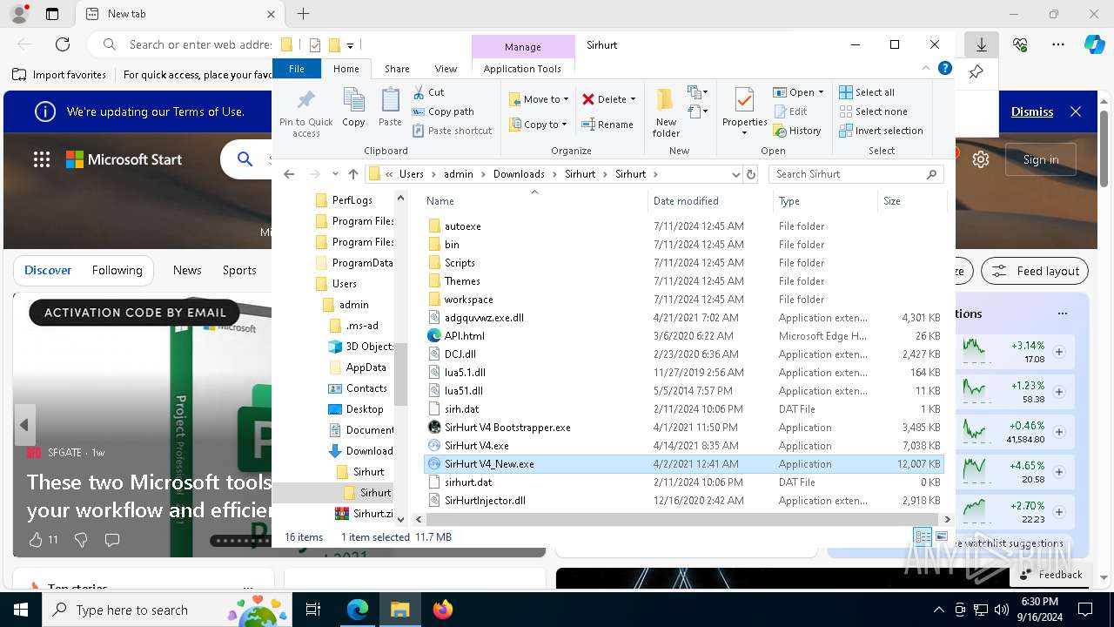Open Task View on taskbar
Image resolution: width=1114 pixels, height=627 pixels.
coord(313,610)
